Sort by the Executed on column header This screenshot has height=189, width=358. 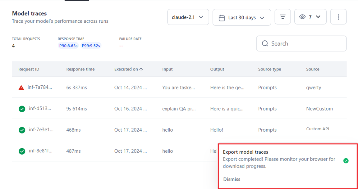point(128,69)
